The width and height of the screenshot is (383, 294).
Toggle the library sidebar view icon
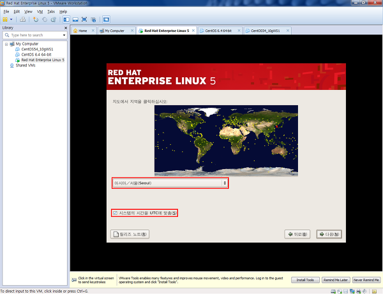coord(66,20)
